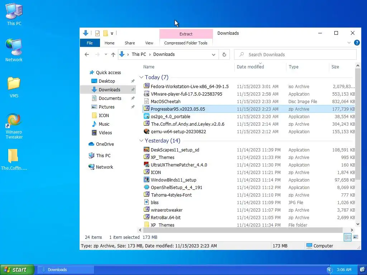Switch to the Home ribbon tab
Viewport: 367px width, 275px height.
110,43
